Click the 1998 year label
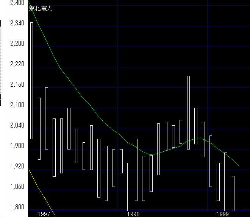This screenshot has height=218, width=250. 133,214
